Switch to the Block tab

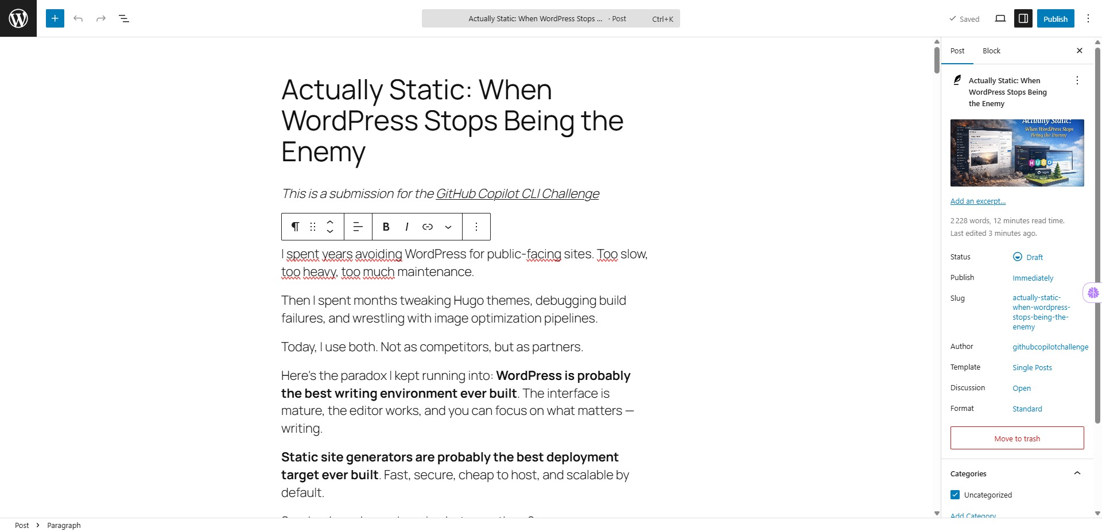click(x=991, y=51)
